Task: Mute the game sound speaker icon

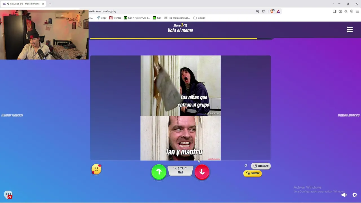Action: coord(344,195)
